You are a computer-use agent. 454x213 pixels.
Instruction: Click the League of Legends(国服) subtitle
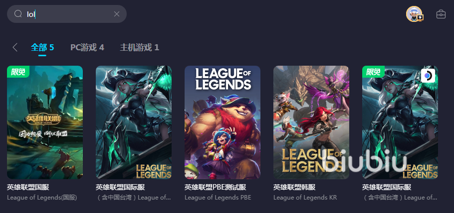[x=42, y=198]
